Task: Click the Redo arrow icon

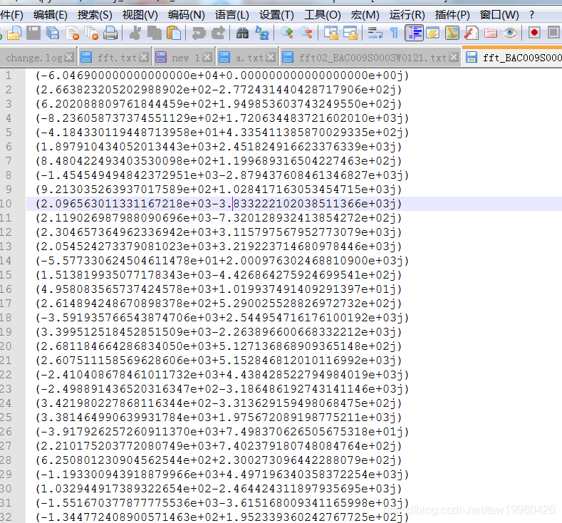Action: pyautogui.click(x=218, y=33)
